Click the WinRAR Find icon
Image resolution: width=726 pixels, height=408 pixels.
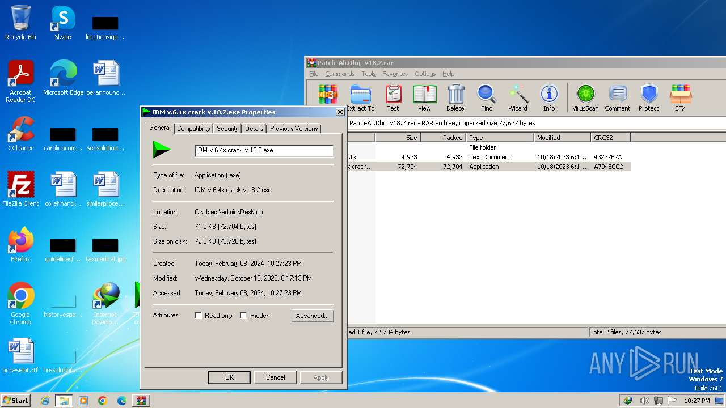[487, 98]
